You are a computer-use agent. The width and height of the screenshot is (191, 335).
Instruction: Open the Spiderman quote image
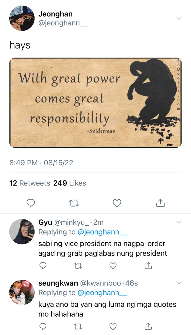click(x=95, y=102)
